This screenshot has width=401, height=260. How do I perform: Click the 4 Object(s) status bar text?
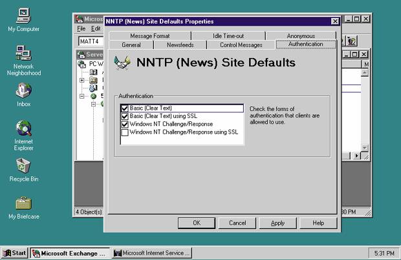(89, 212)
